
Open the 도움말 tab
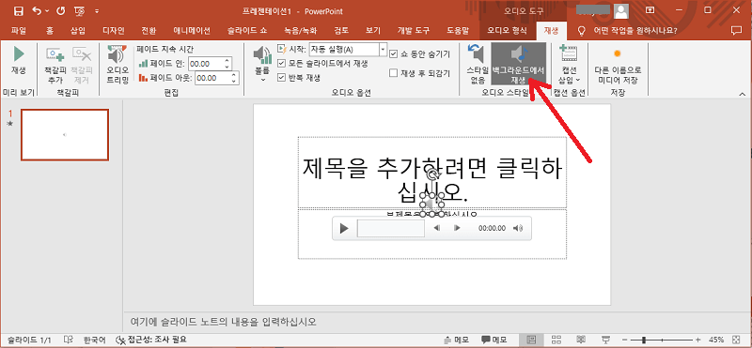458,31
